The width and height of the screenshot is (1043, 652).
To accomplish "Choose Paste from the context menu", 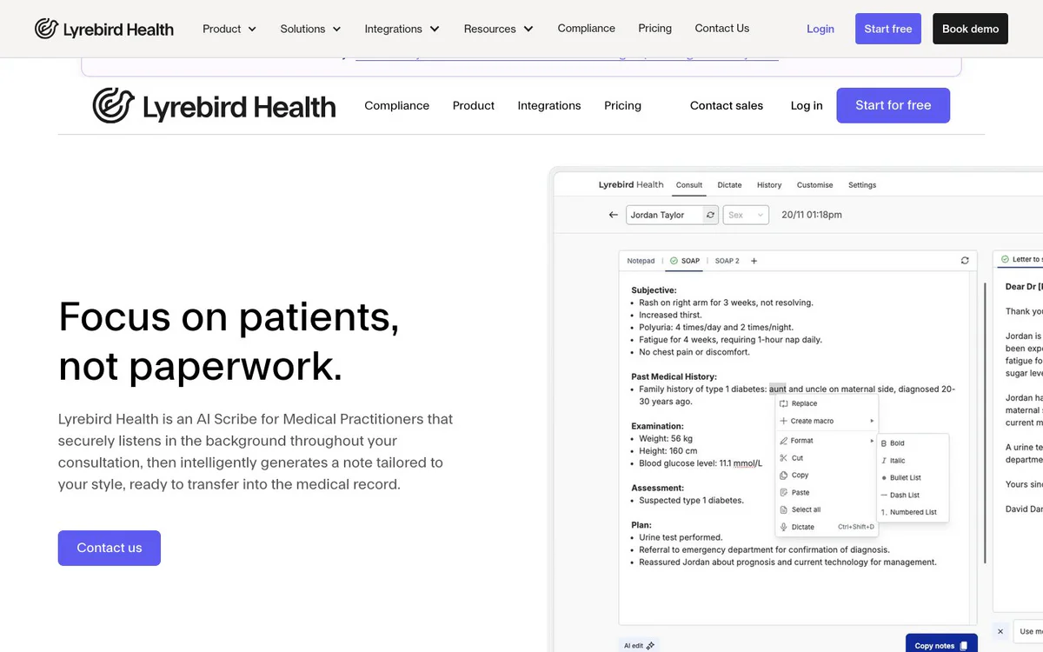I will coord(794,493).
